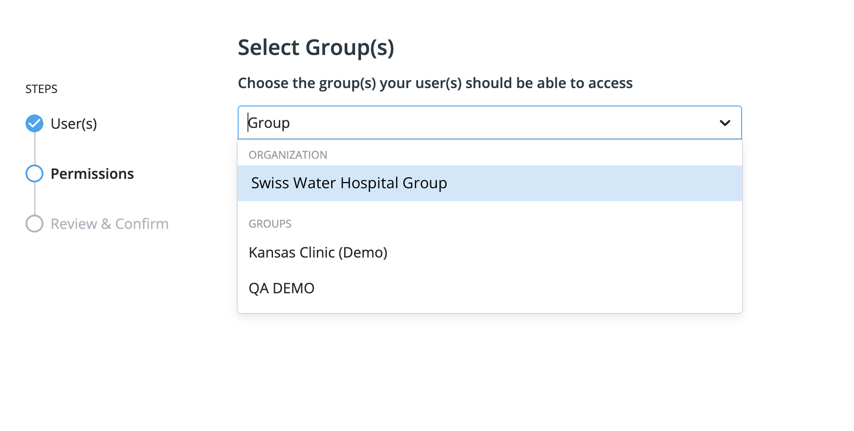Image resolution: width=854 pixels, height=431 pixels.
Task: Click the Review & Confirm step circle
Action: click(x=34, y=224)
